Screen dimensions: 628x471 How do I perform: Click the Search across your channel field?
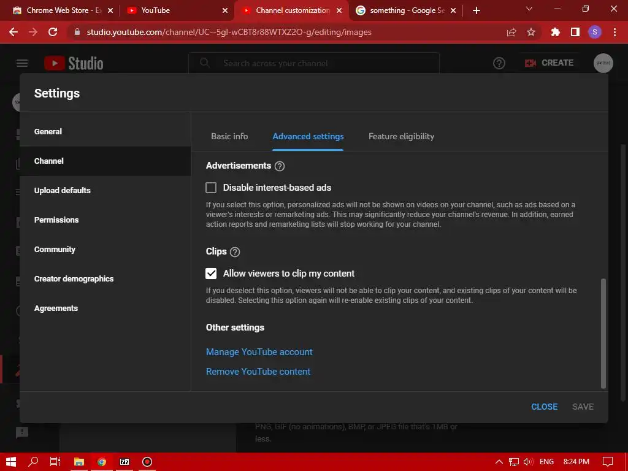point(314,63)
